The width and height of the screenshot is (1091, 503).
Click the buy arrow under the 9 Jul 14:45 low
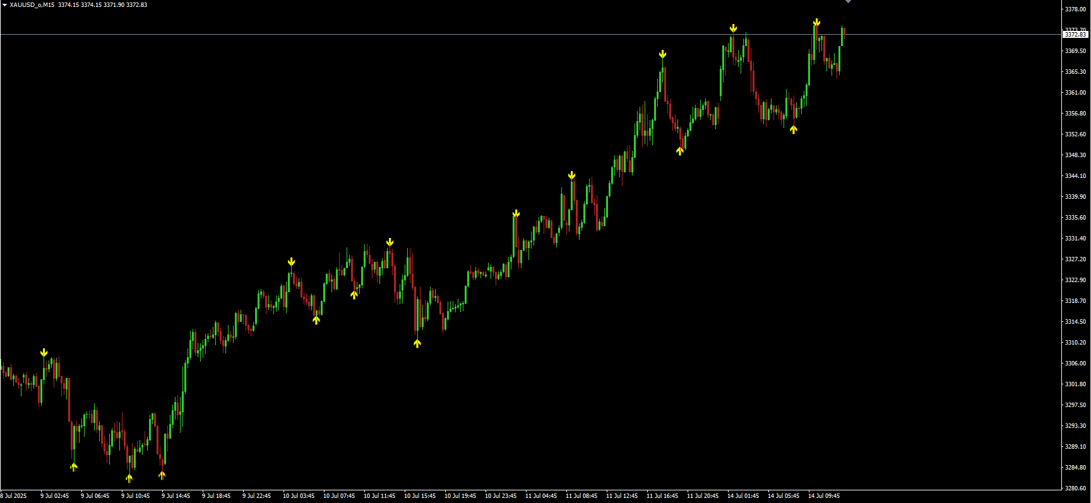click(162, 475)
